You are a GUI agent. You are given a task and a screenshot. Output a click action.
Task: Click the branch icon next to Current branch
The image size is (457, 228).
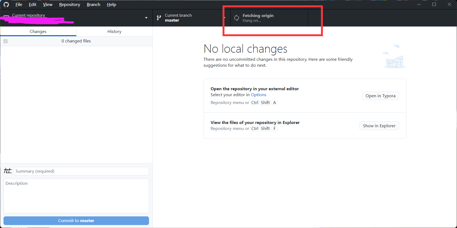[x=159, y=18]
